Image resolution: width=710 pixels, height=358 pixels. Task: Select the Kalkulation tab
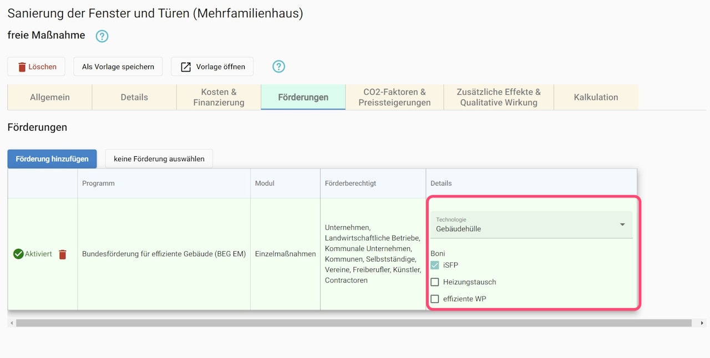(x=596, y=98)
